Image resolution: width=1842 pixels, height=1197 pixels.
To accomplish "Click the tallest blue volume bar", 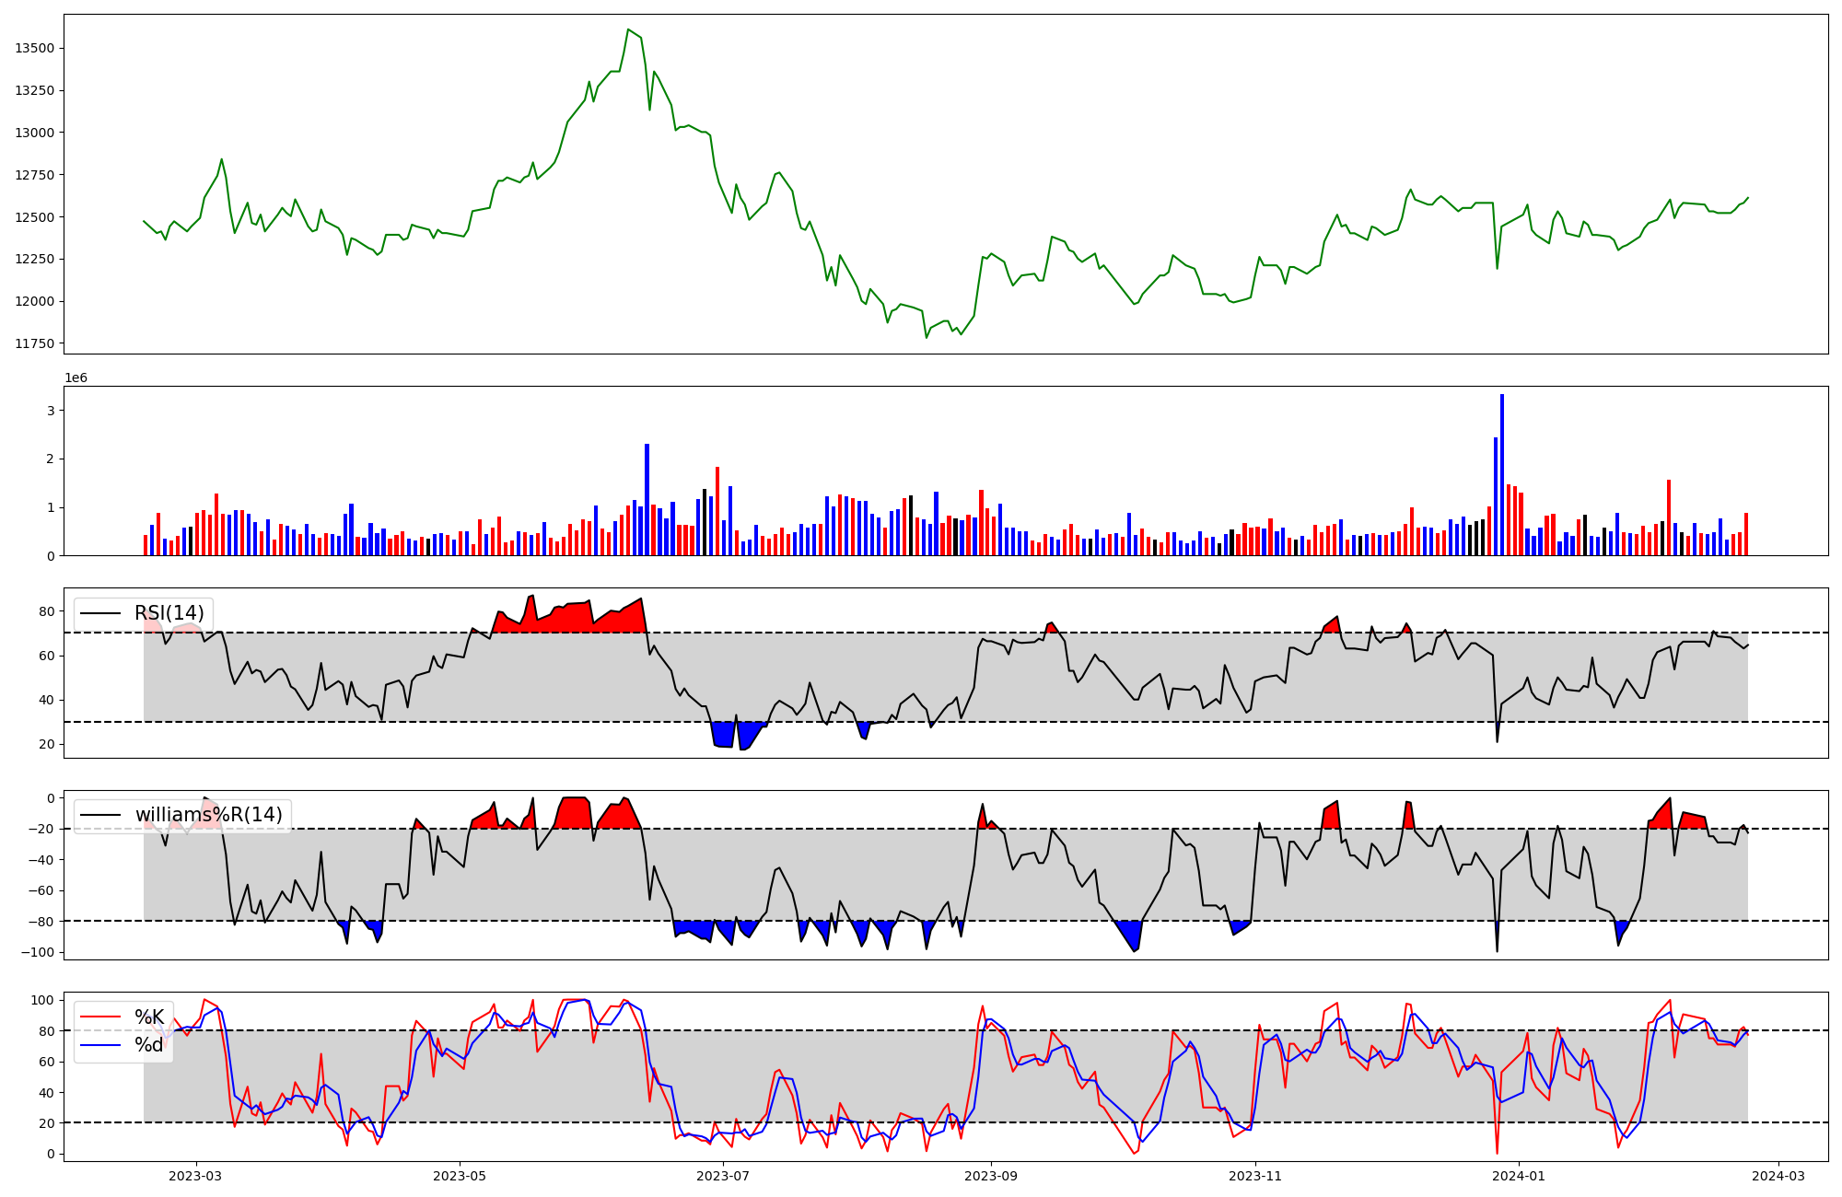I will pos(1502,474).
